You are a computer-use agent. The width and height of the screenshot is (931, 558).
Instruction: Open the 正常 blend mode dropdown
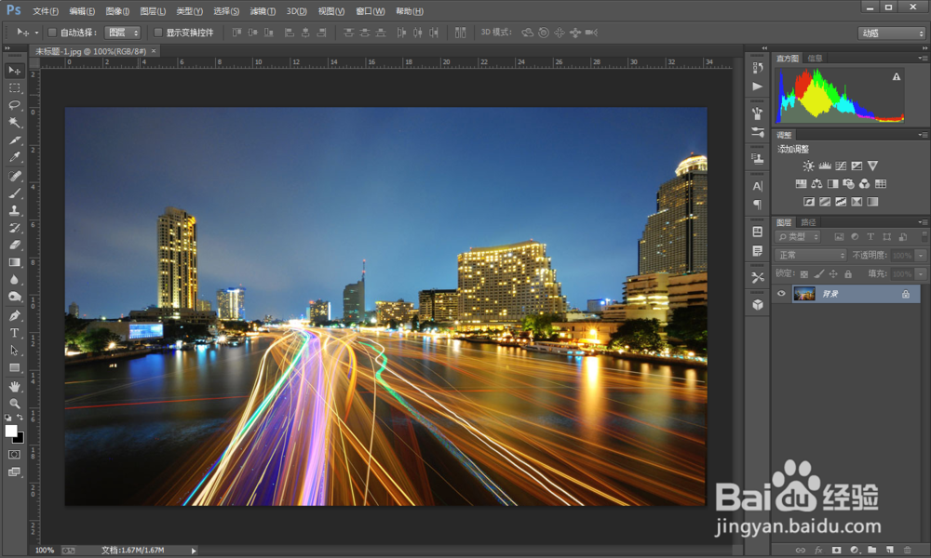(811, 255)
